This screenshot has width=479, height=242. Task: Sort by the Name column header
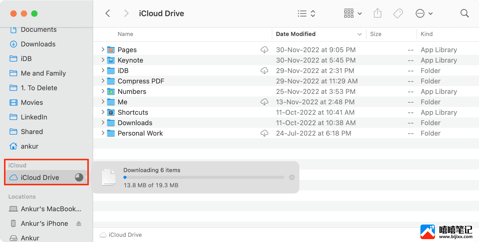pyautogui.click(x=125, y=34)
